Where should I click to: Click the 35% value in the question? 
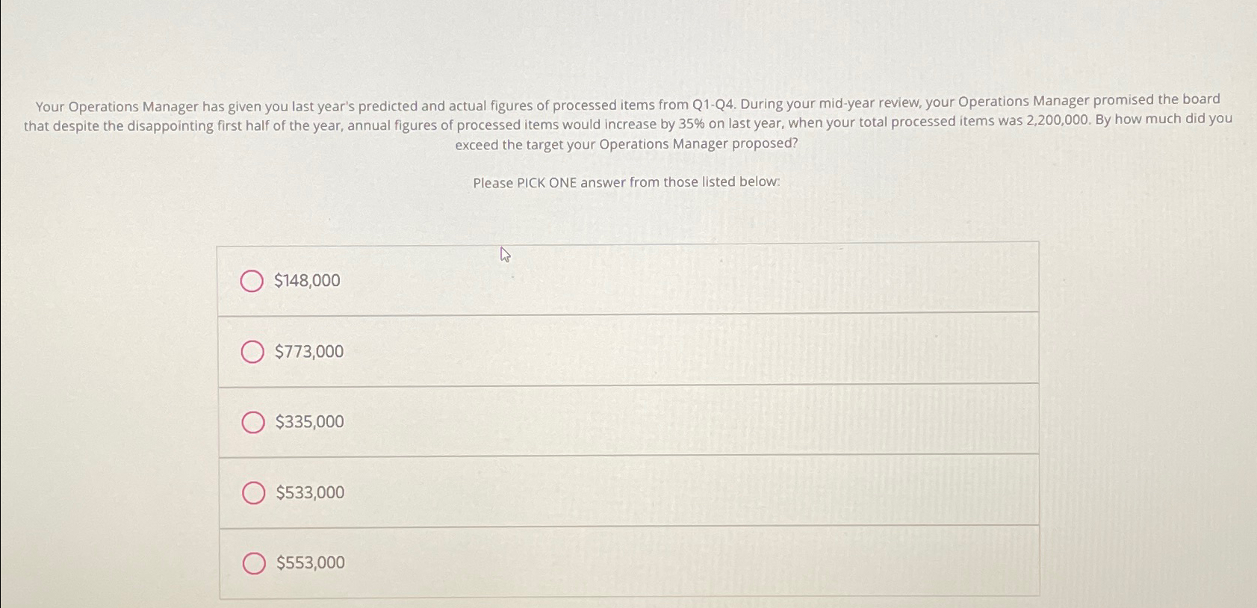692,124
